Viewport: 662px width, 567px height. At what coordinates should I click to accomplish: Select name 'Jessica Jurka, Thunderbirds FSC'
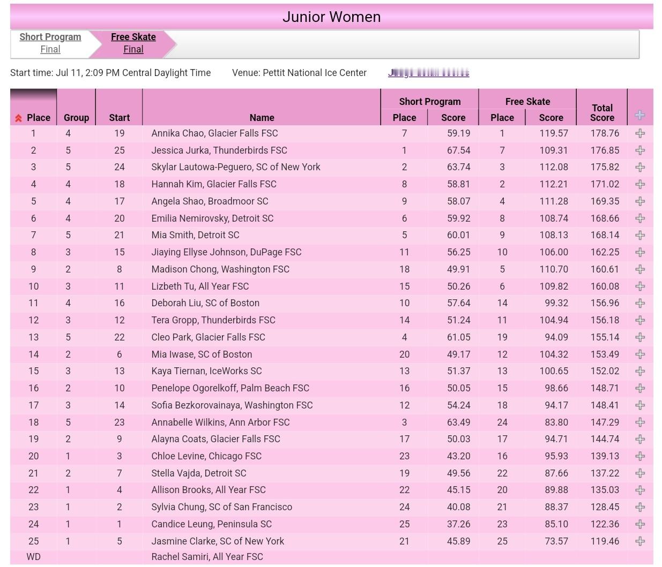(x=219, y=150)
